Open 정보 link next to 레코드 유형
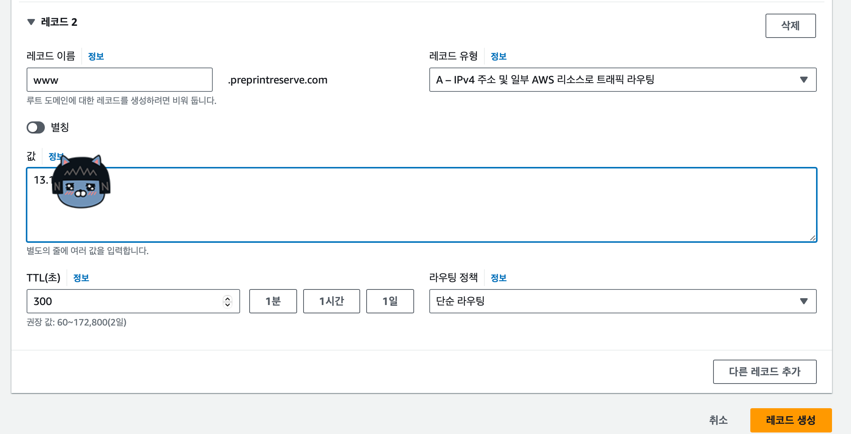Image resolution: width=851 pixels, height=434 pixels. click(x=498, y=57)
